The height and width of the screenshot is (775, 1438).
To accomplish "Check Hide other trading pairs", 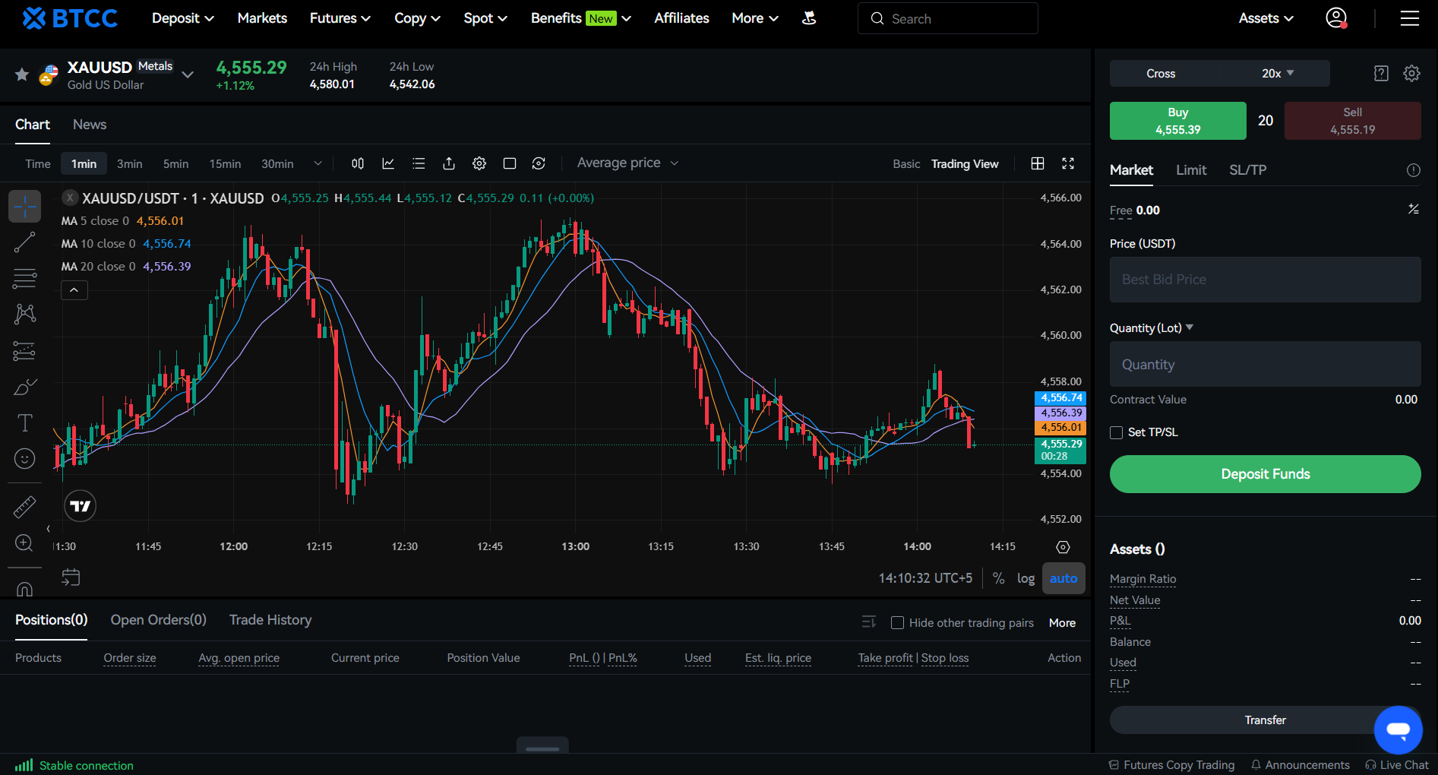I will point(897,623).
